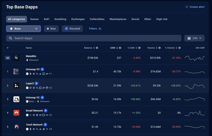Expand the +2 chains on Dmail Network
Image resolution: width=212 pixels, height=136 pixels.
click(50, 115)
